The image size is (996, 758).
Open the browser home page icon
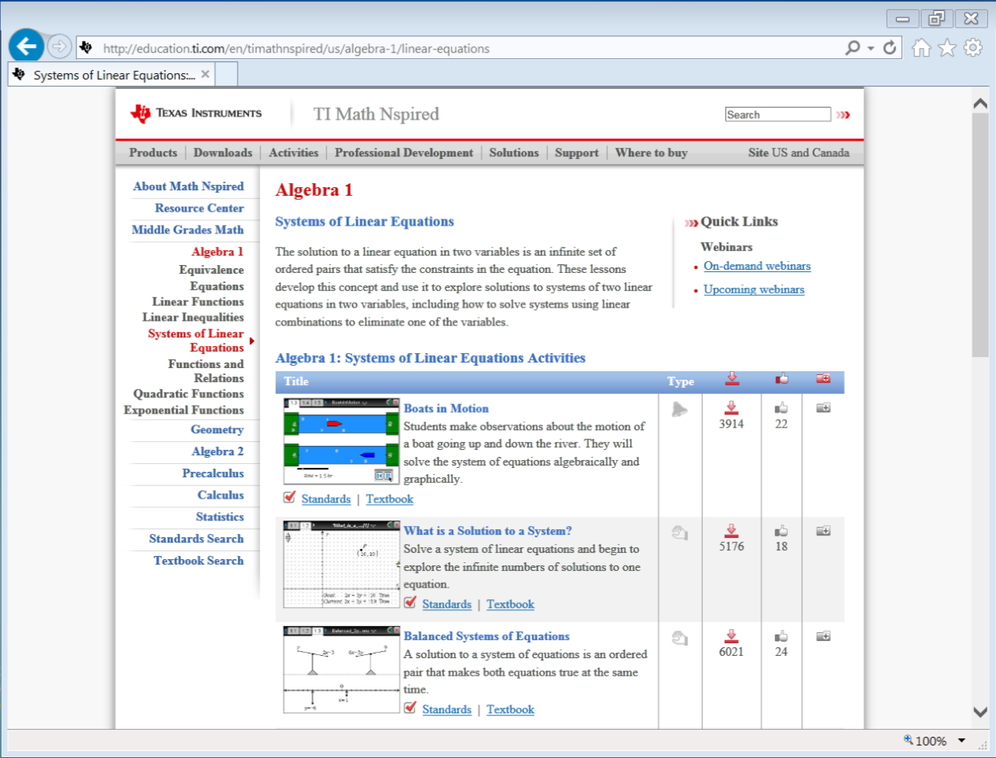click(921, 48)
